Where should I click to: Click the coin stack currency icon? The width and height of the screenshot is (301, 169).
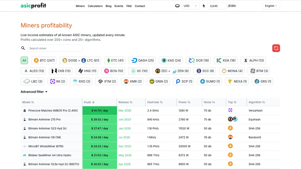pyautogui.click(x=177, y=6)
